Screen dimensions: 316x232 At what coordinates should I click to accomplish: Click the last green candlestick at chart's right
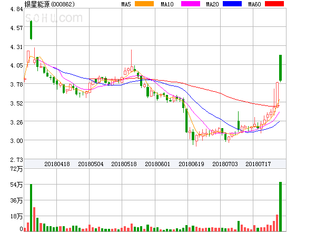280,67
